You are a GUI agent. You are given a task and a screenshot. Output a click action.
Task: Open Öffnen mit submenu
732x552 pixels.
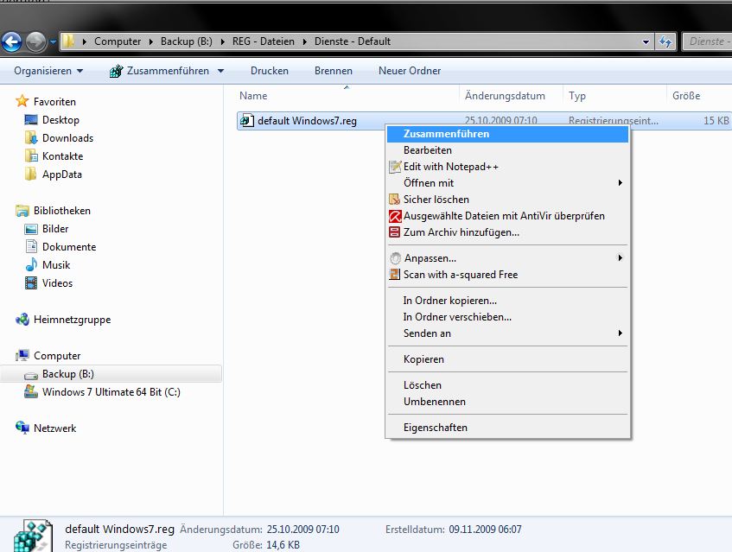click(507, 183)
